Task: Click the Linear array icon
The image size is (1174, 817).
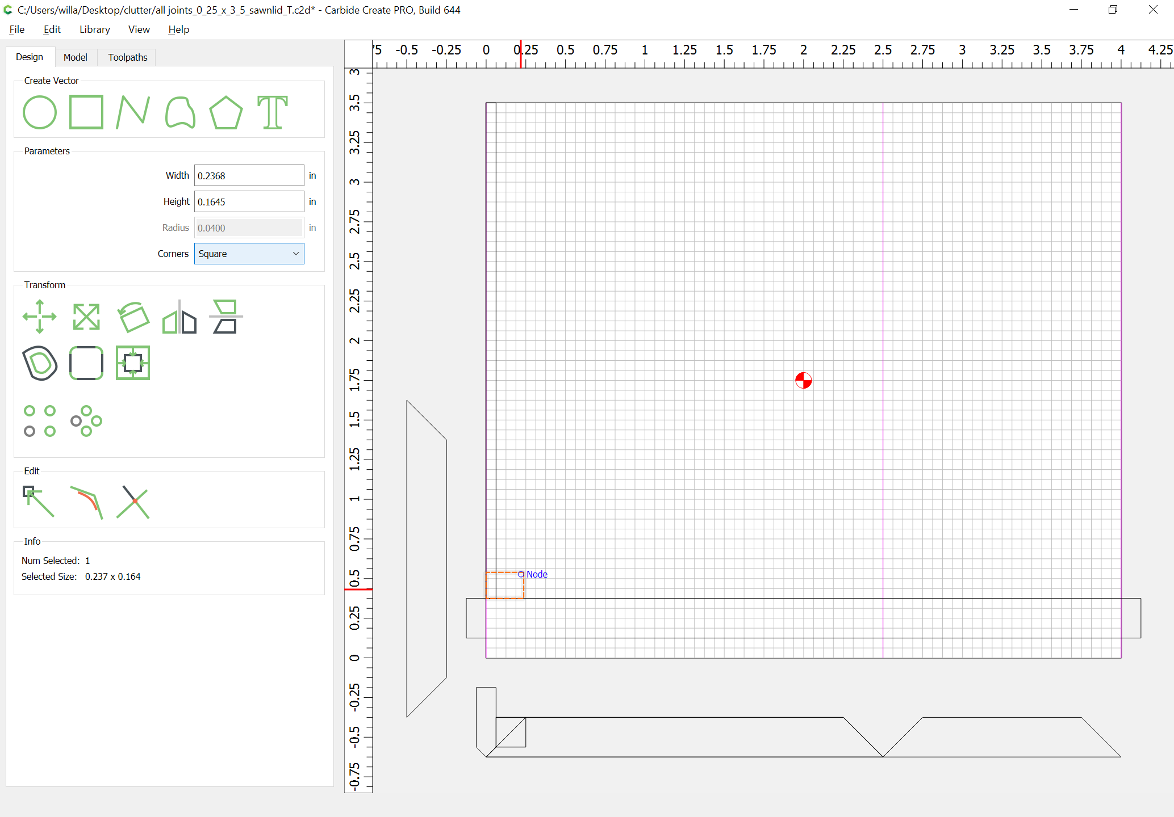Action: (x=40, y=421)
